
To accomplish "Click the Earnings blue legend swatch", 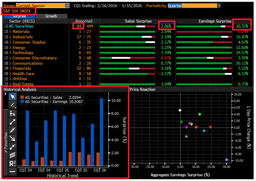I will tap(22, 101).
